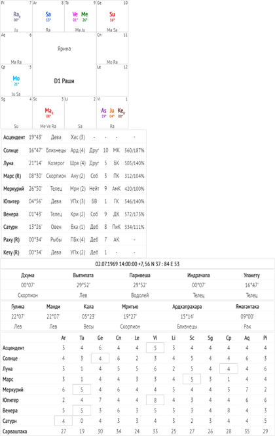Select the green Mercury glyph Me
275x436 pixels.
pyautogui.click(x=84, y=14)
